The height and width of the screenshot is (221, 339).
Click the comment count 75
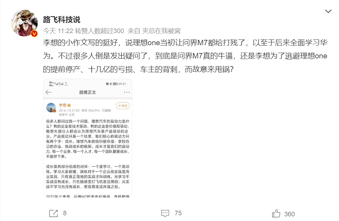click(178, 213)
